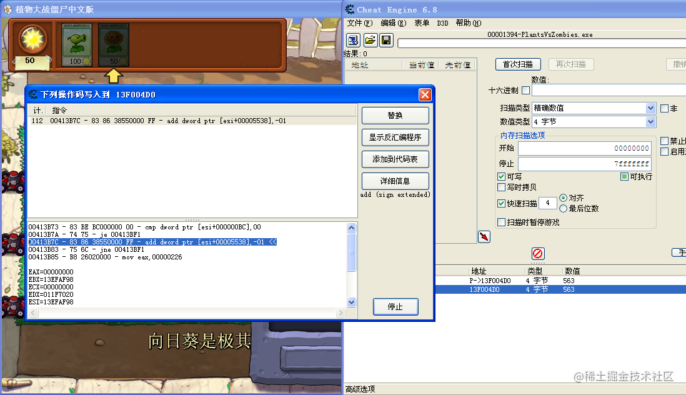Click disassembly line 00413B7A je 00413BF1
Viewport: 686px width, 395px height.
[x=84, y=234]
